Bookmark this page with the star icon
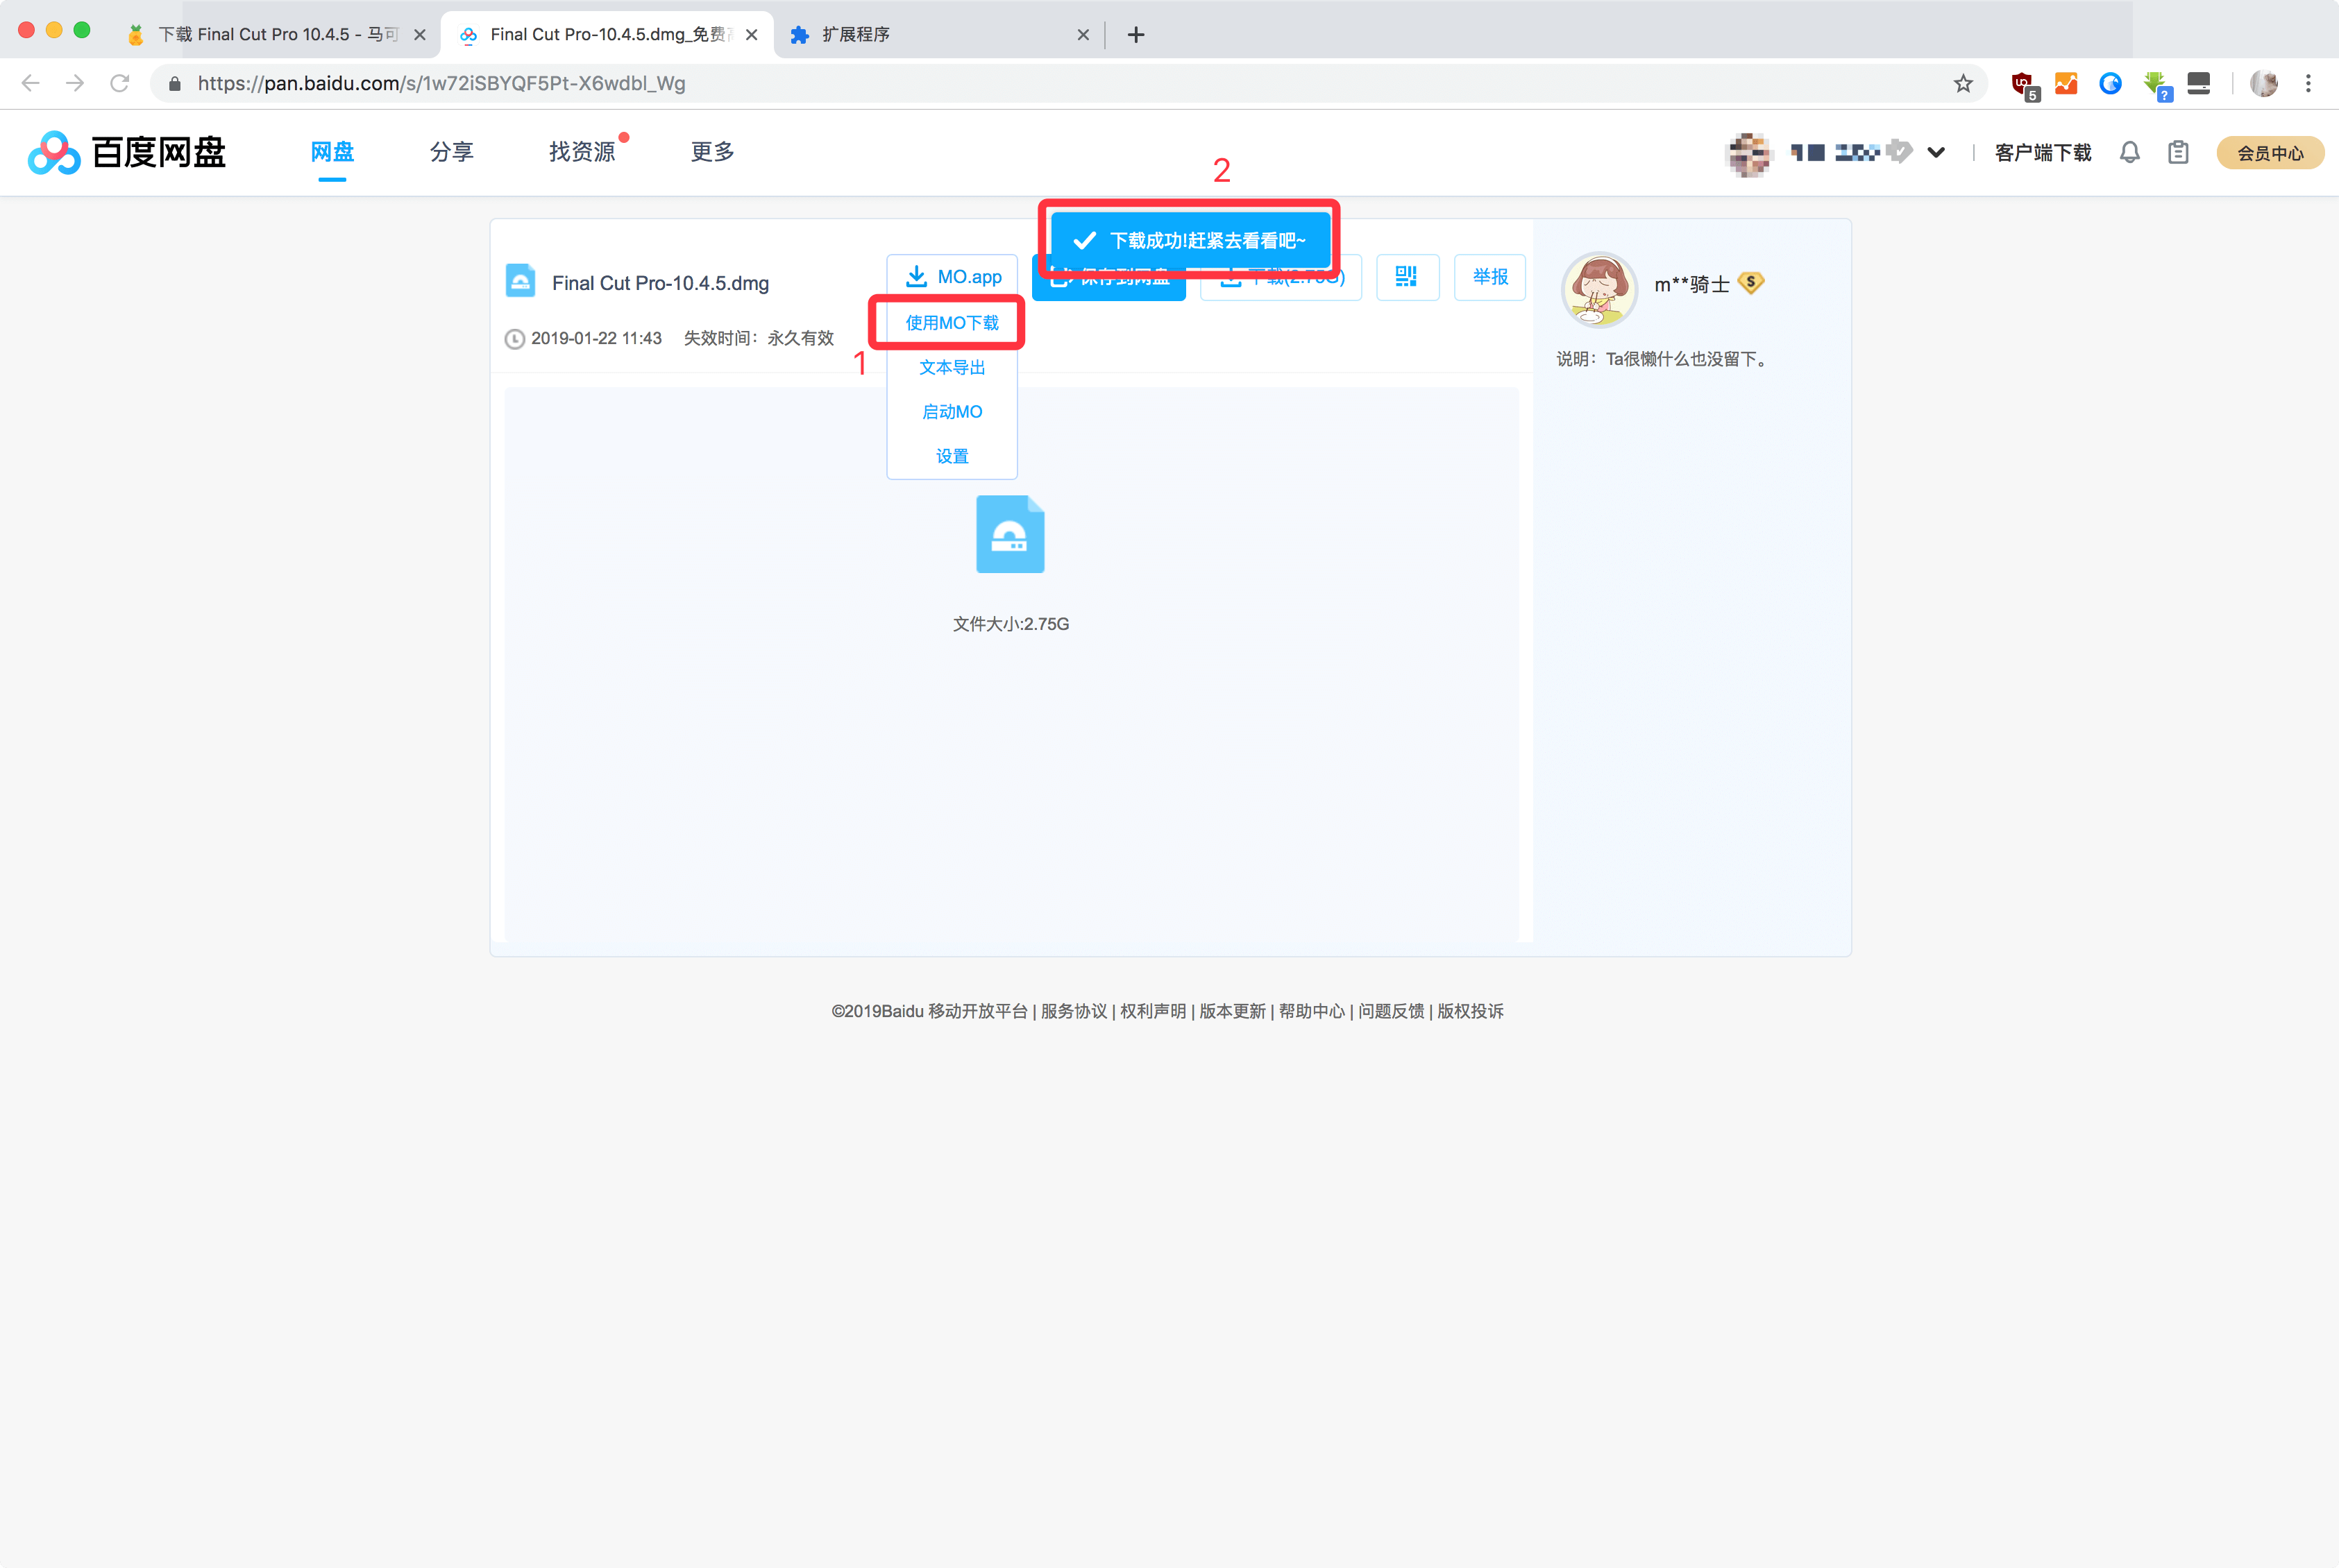This screenshot has height=1568, width=2339. coord(1963,83)
